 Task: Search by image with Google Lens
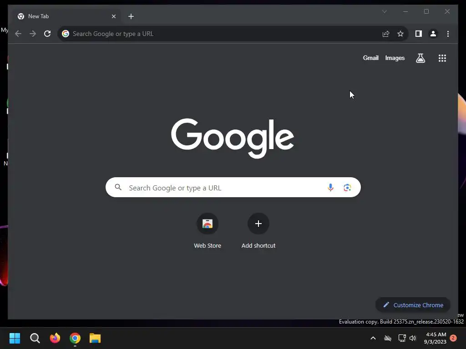click(347, 188)
